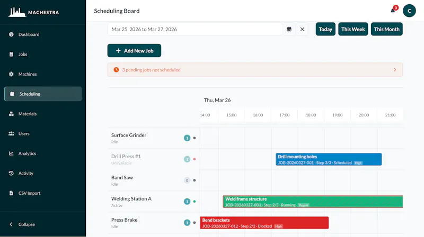
Task: Click Drill Press #1 job count badge
Action: coord(187,159)
